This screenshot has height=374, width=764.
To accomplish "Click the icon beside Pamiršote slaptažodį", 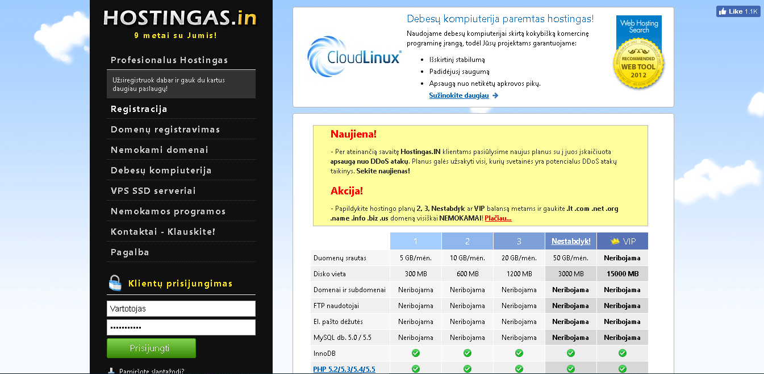I will pos(111,371).
